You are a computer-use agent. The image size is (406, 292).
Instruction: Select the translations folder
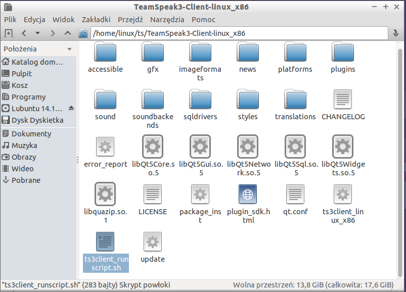click(295, 105)
